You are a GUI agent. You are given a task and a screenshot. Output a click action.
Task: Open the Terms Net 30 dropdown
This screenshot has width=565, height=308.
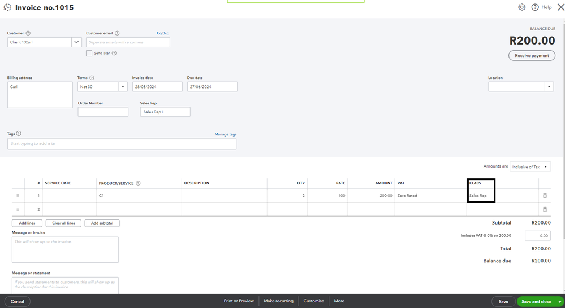pyautogui.click(x=123, y=87)
